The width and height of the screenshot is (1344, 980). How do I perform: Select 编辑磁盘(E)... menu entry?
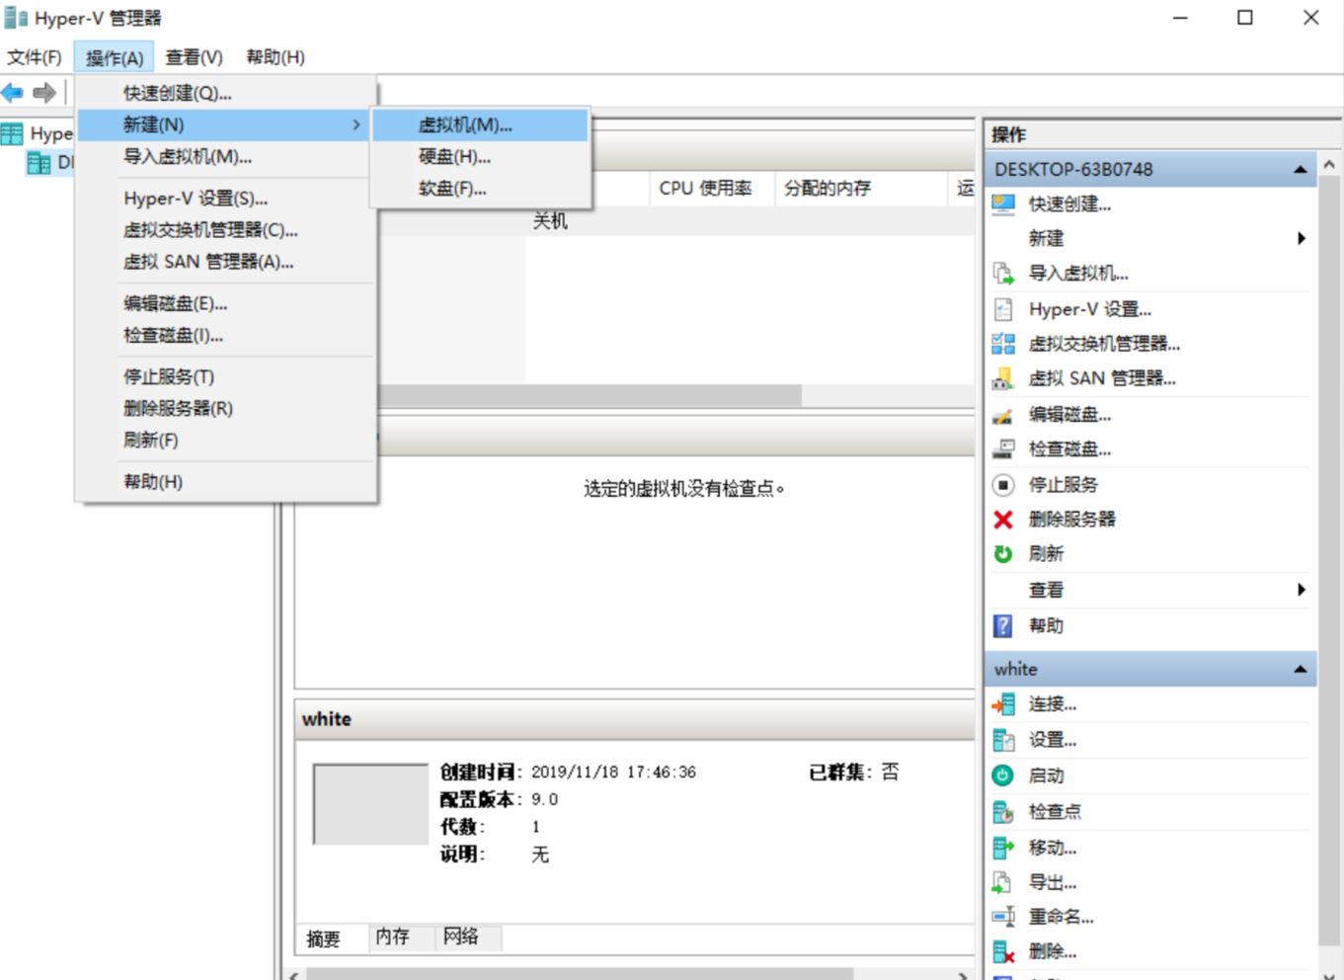click(226, 303)
